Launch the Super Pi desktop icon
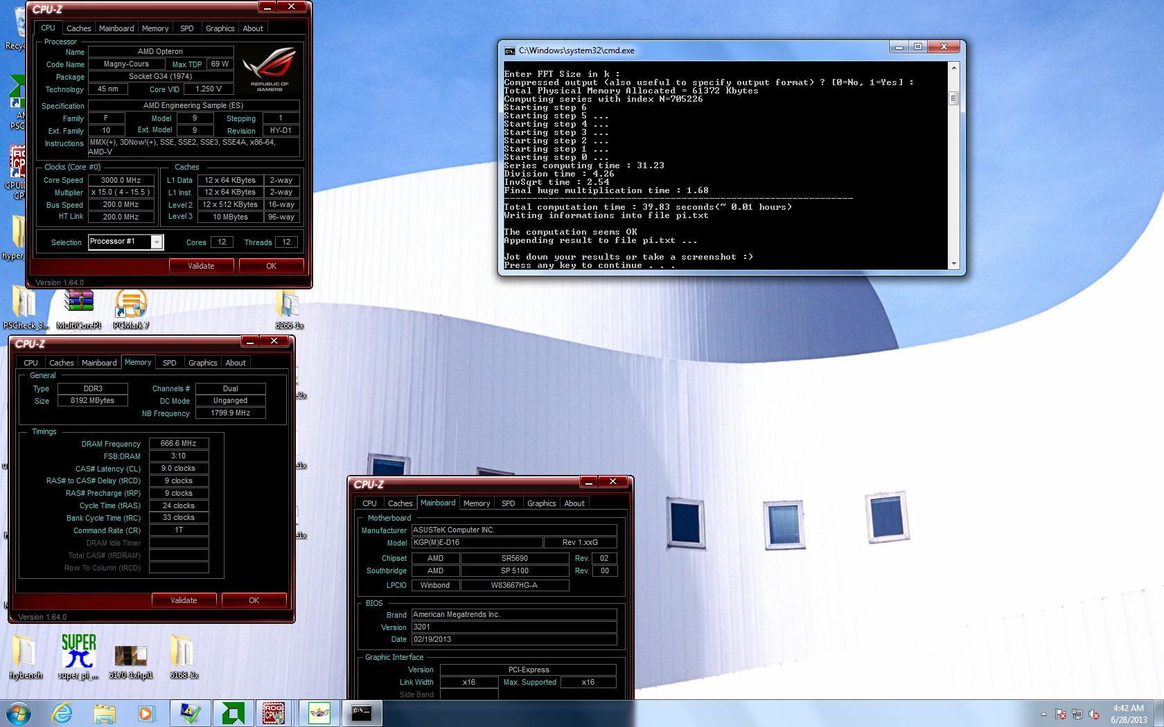Image resolution: width=1164 pixels, height=727 pixels. coord(78,657)
